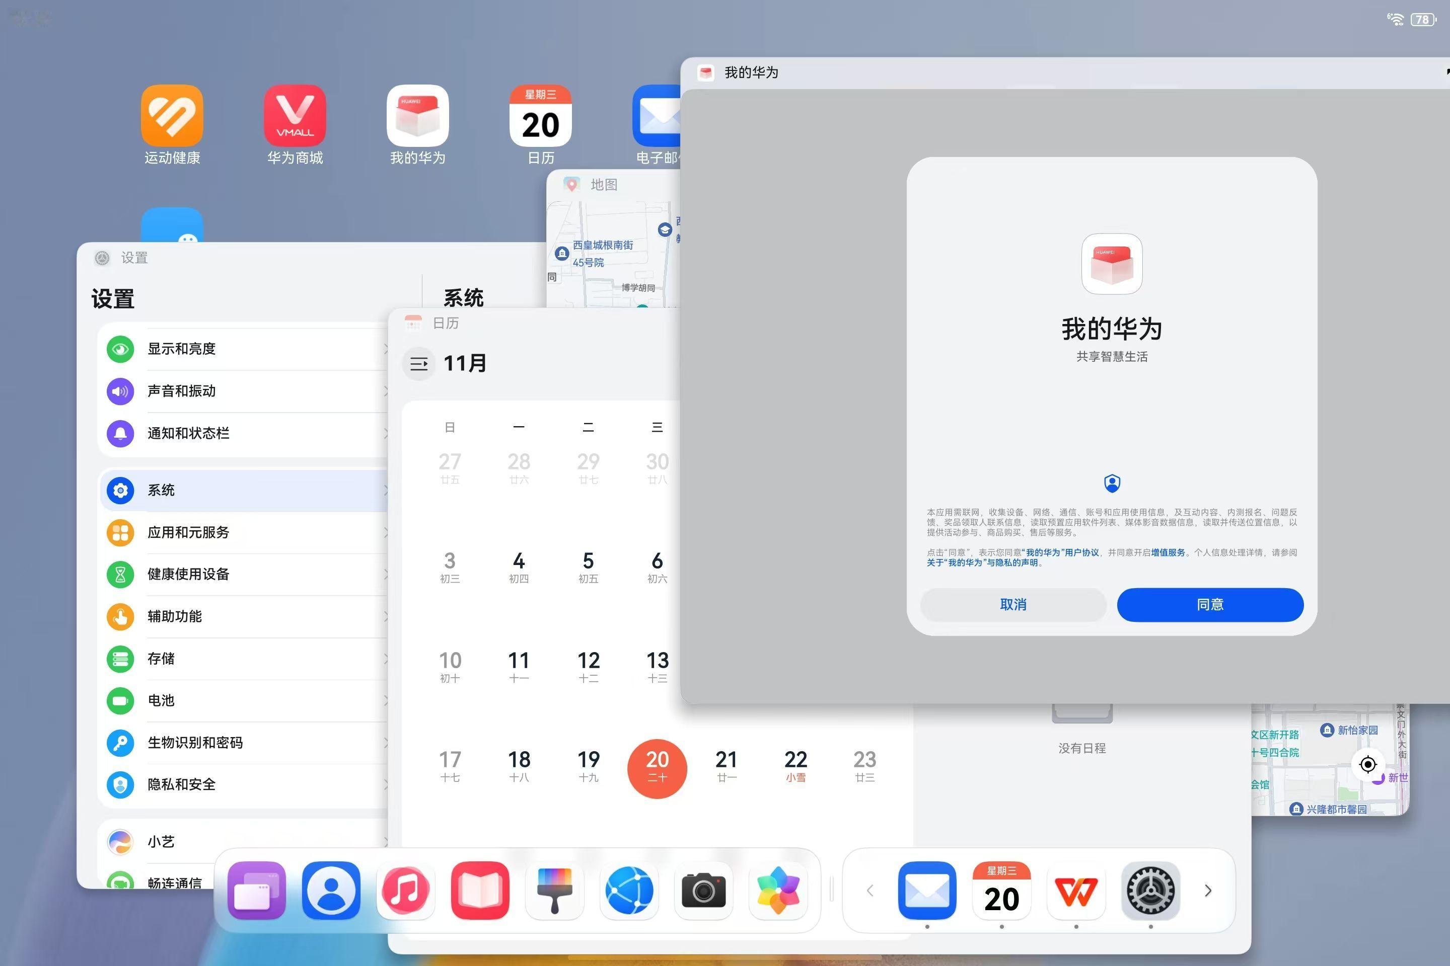This screenshot has height=966, width=1450.
Task: Click the 地图 window title bar
Action: [x=613, y=184]
